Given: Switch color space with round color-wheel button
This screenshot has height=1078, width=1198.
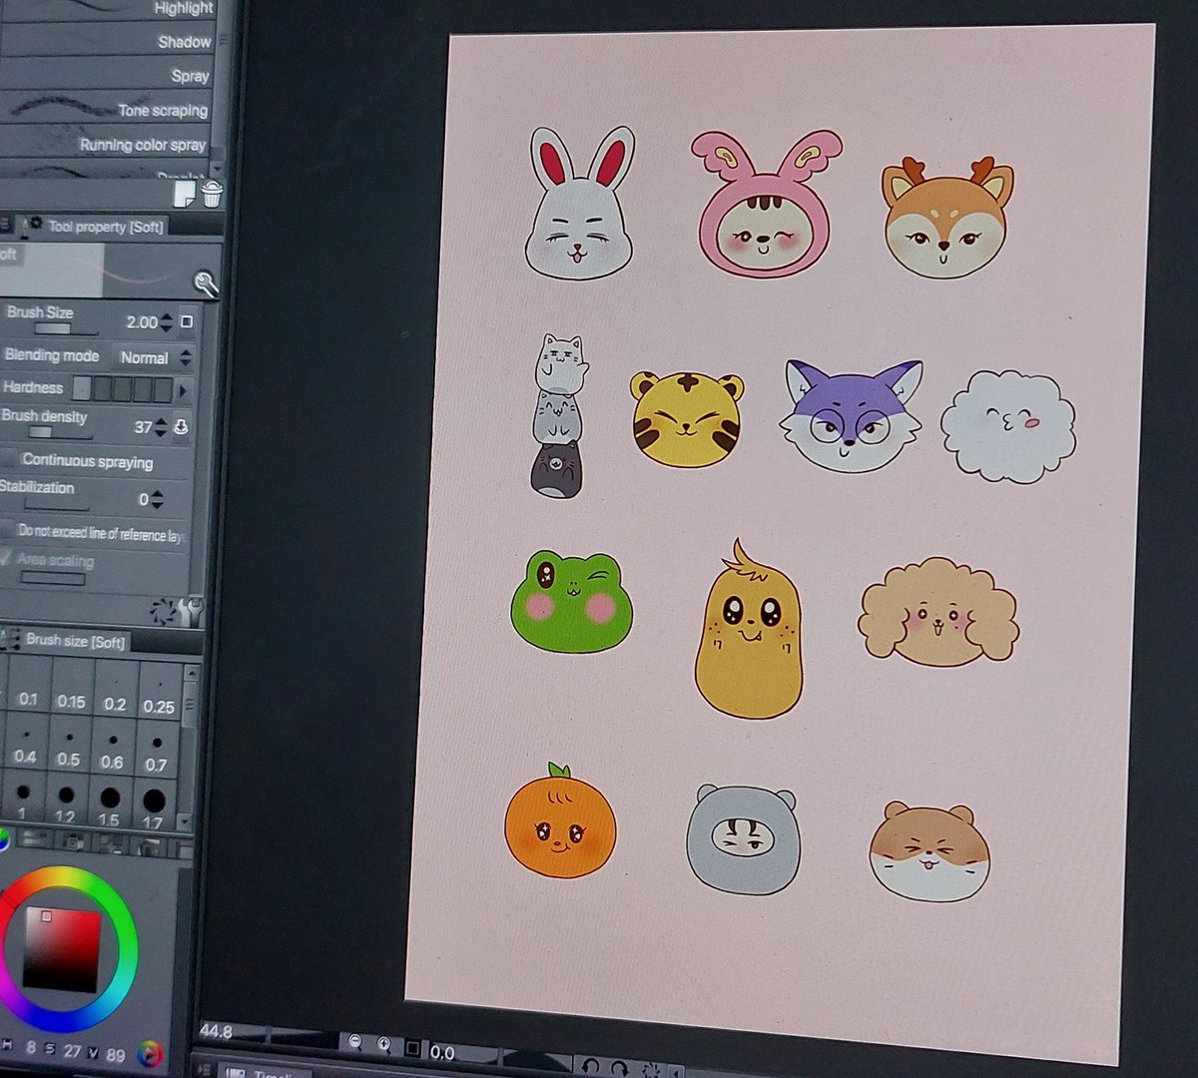Looking at the screenshot, I should tap(150, 1054).
